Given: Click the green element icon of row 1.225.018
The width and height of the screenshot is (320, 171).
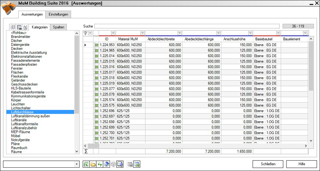Looking at the screenshot, I should coord(96,78).
